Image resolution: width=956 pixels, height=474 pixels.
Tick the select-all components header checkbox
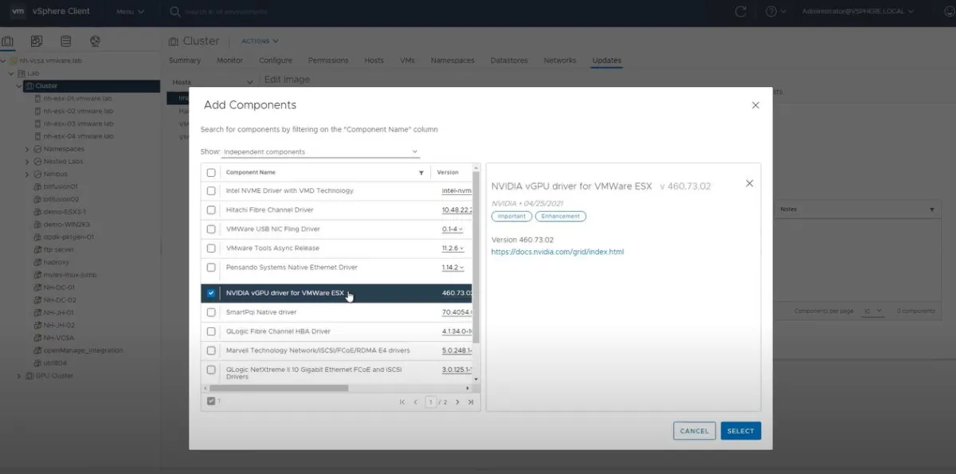(x=211, y=172)
